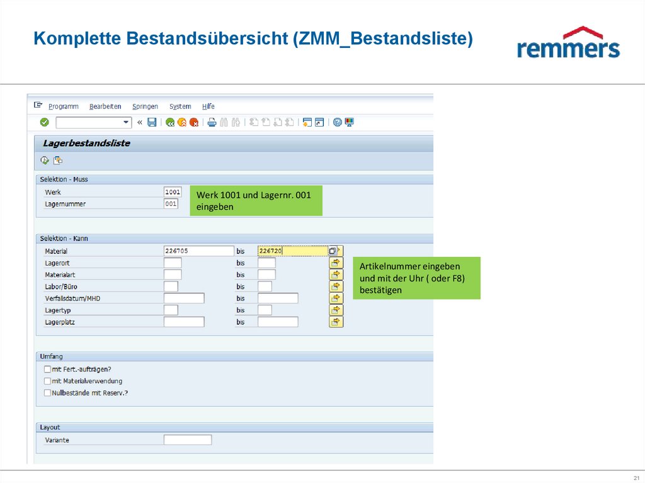Viewport: 645px width, 483px height.
Task: Open the System menu
Action: [x=180, y=106]
